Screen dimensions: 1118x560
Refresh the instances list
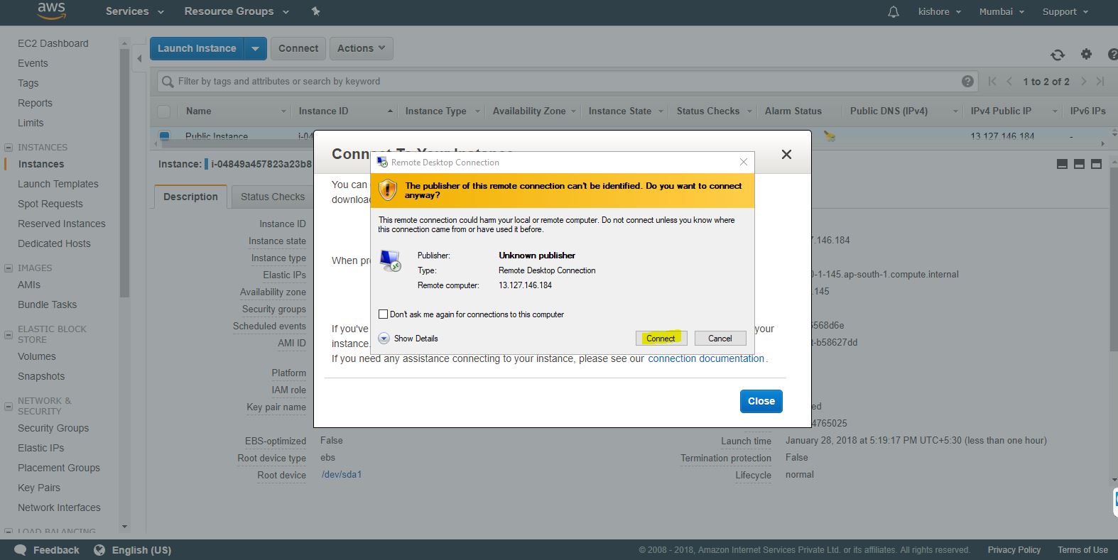[x=1058, y=55]
